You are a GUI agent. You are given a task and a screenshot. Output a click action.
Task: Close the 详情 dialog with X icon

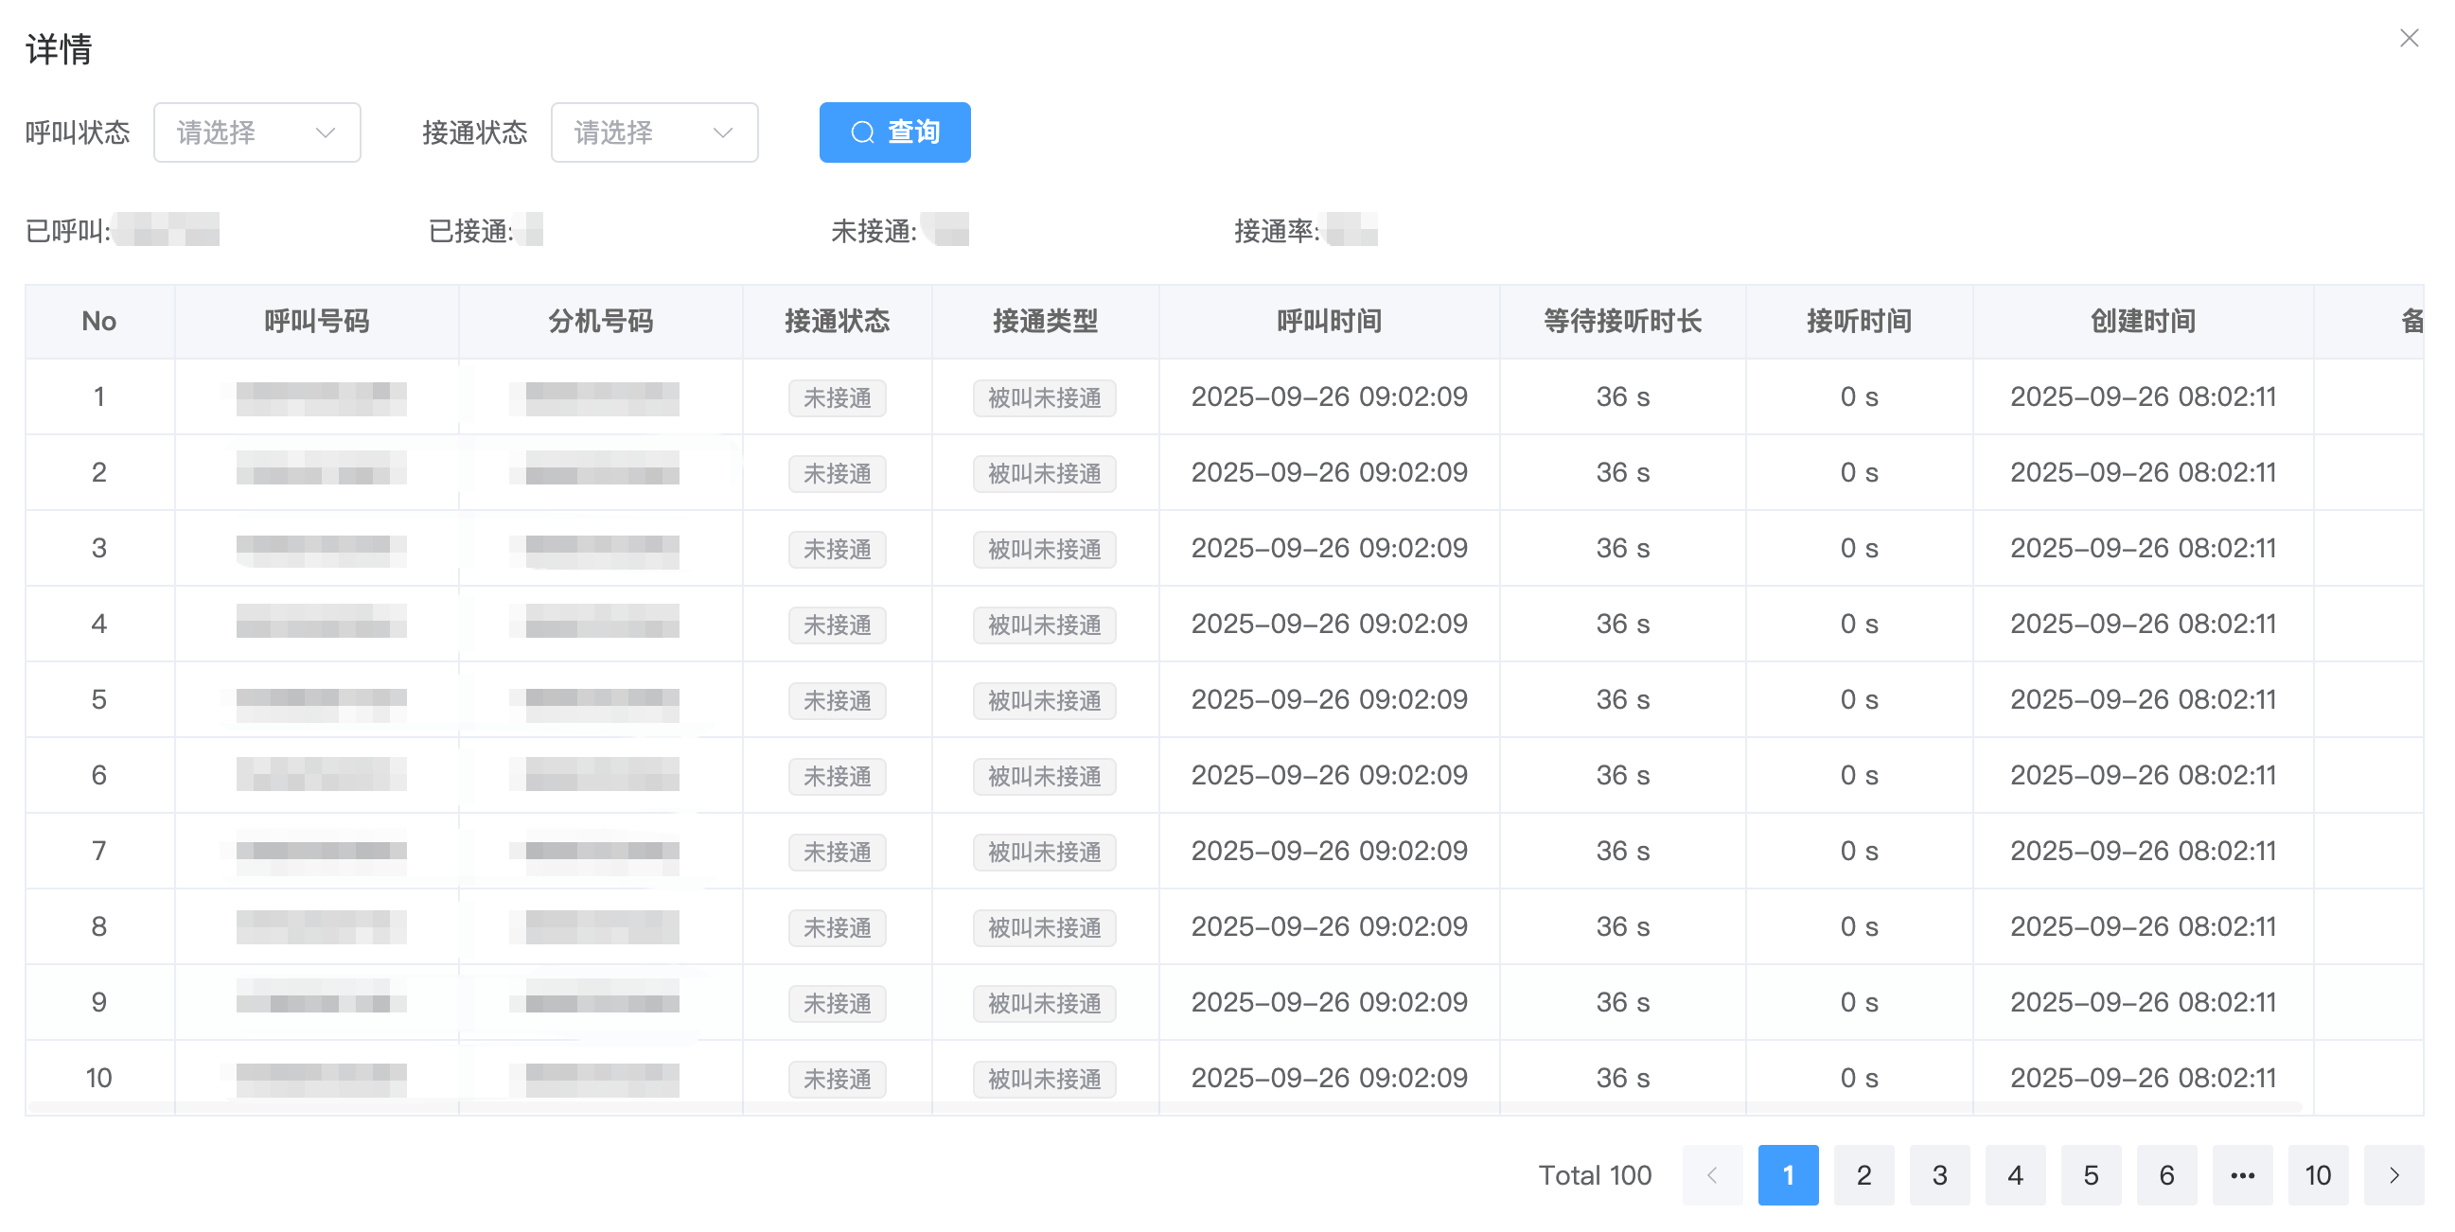pos(2409,38)
